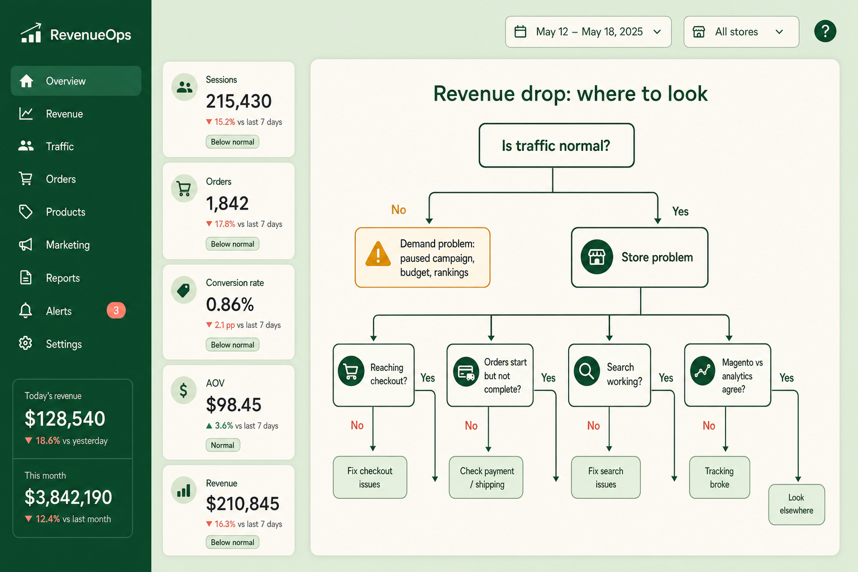Screen dimensions: 858x572
Task: Click the Below normal badge in Orders card
Action: [232, 244]
